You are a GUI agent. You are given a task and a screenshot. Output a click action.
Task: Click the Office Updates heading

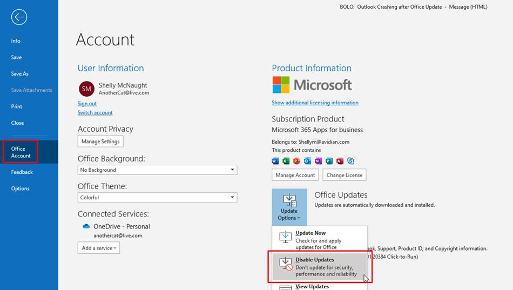click(341, 195)
